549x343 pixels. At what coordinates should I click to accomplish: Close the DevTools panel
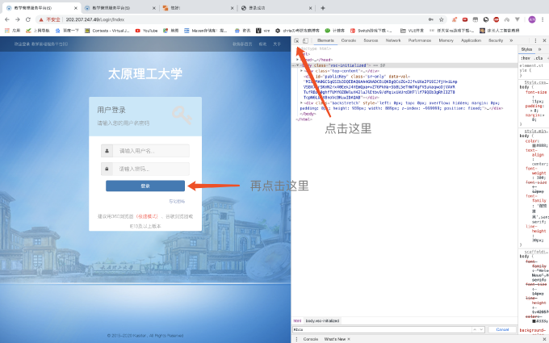point(544,40)
